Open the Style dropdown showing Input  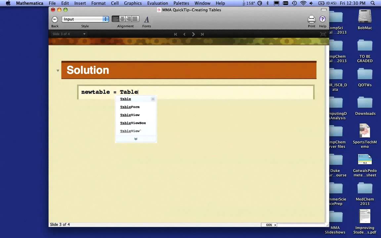(85, 19)
